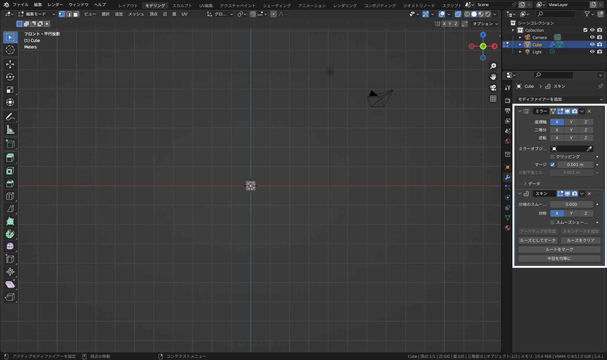
Task: Open the レンダー menu
Action: pyautogui.click(x=55, y=5)
